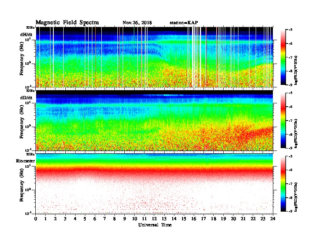Screen dimensions: 325x251
Task: Click hour "21" on the Universal Time axis
Action: [243, 219]
